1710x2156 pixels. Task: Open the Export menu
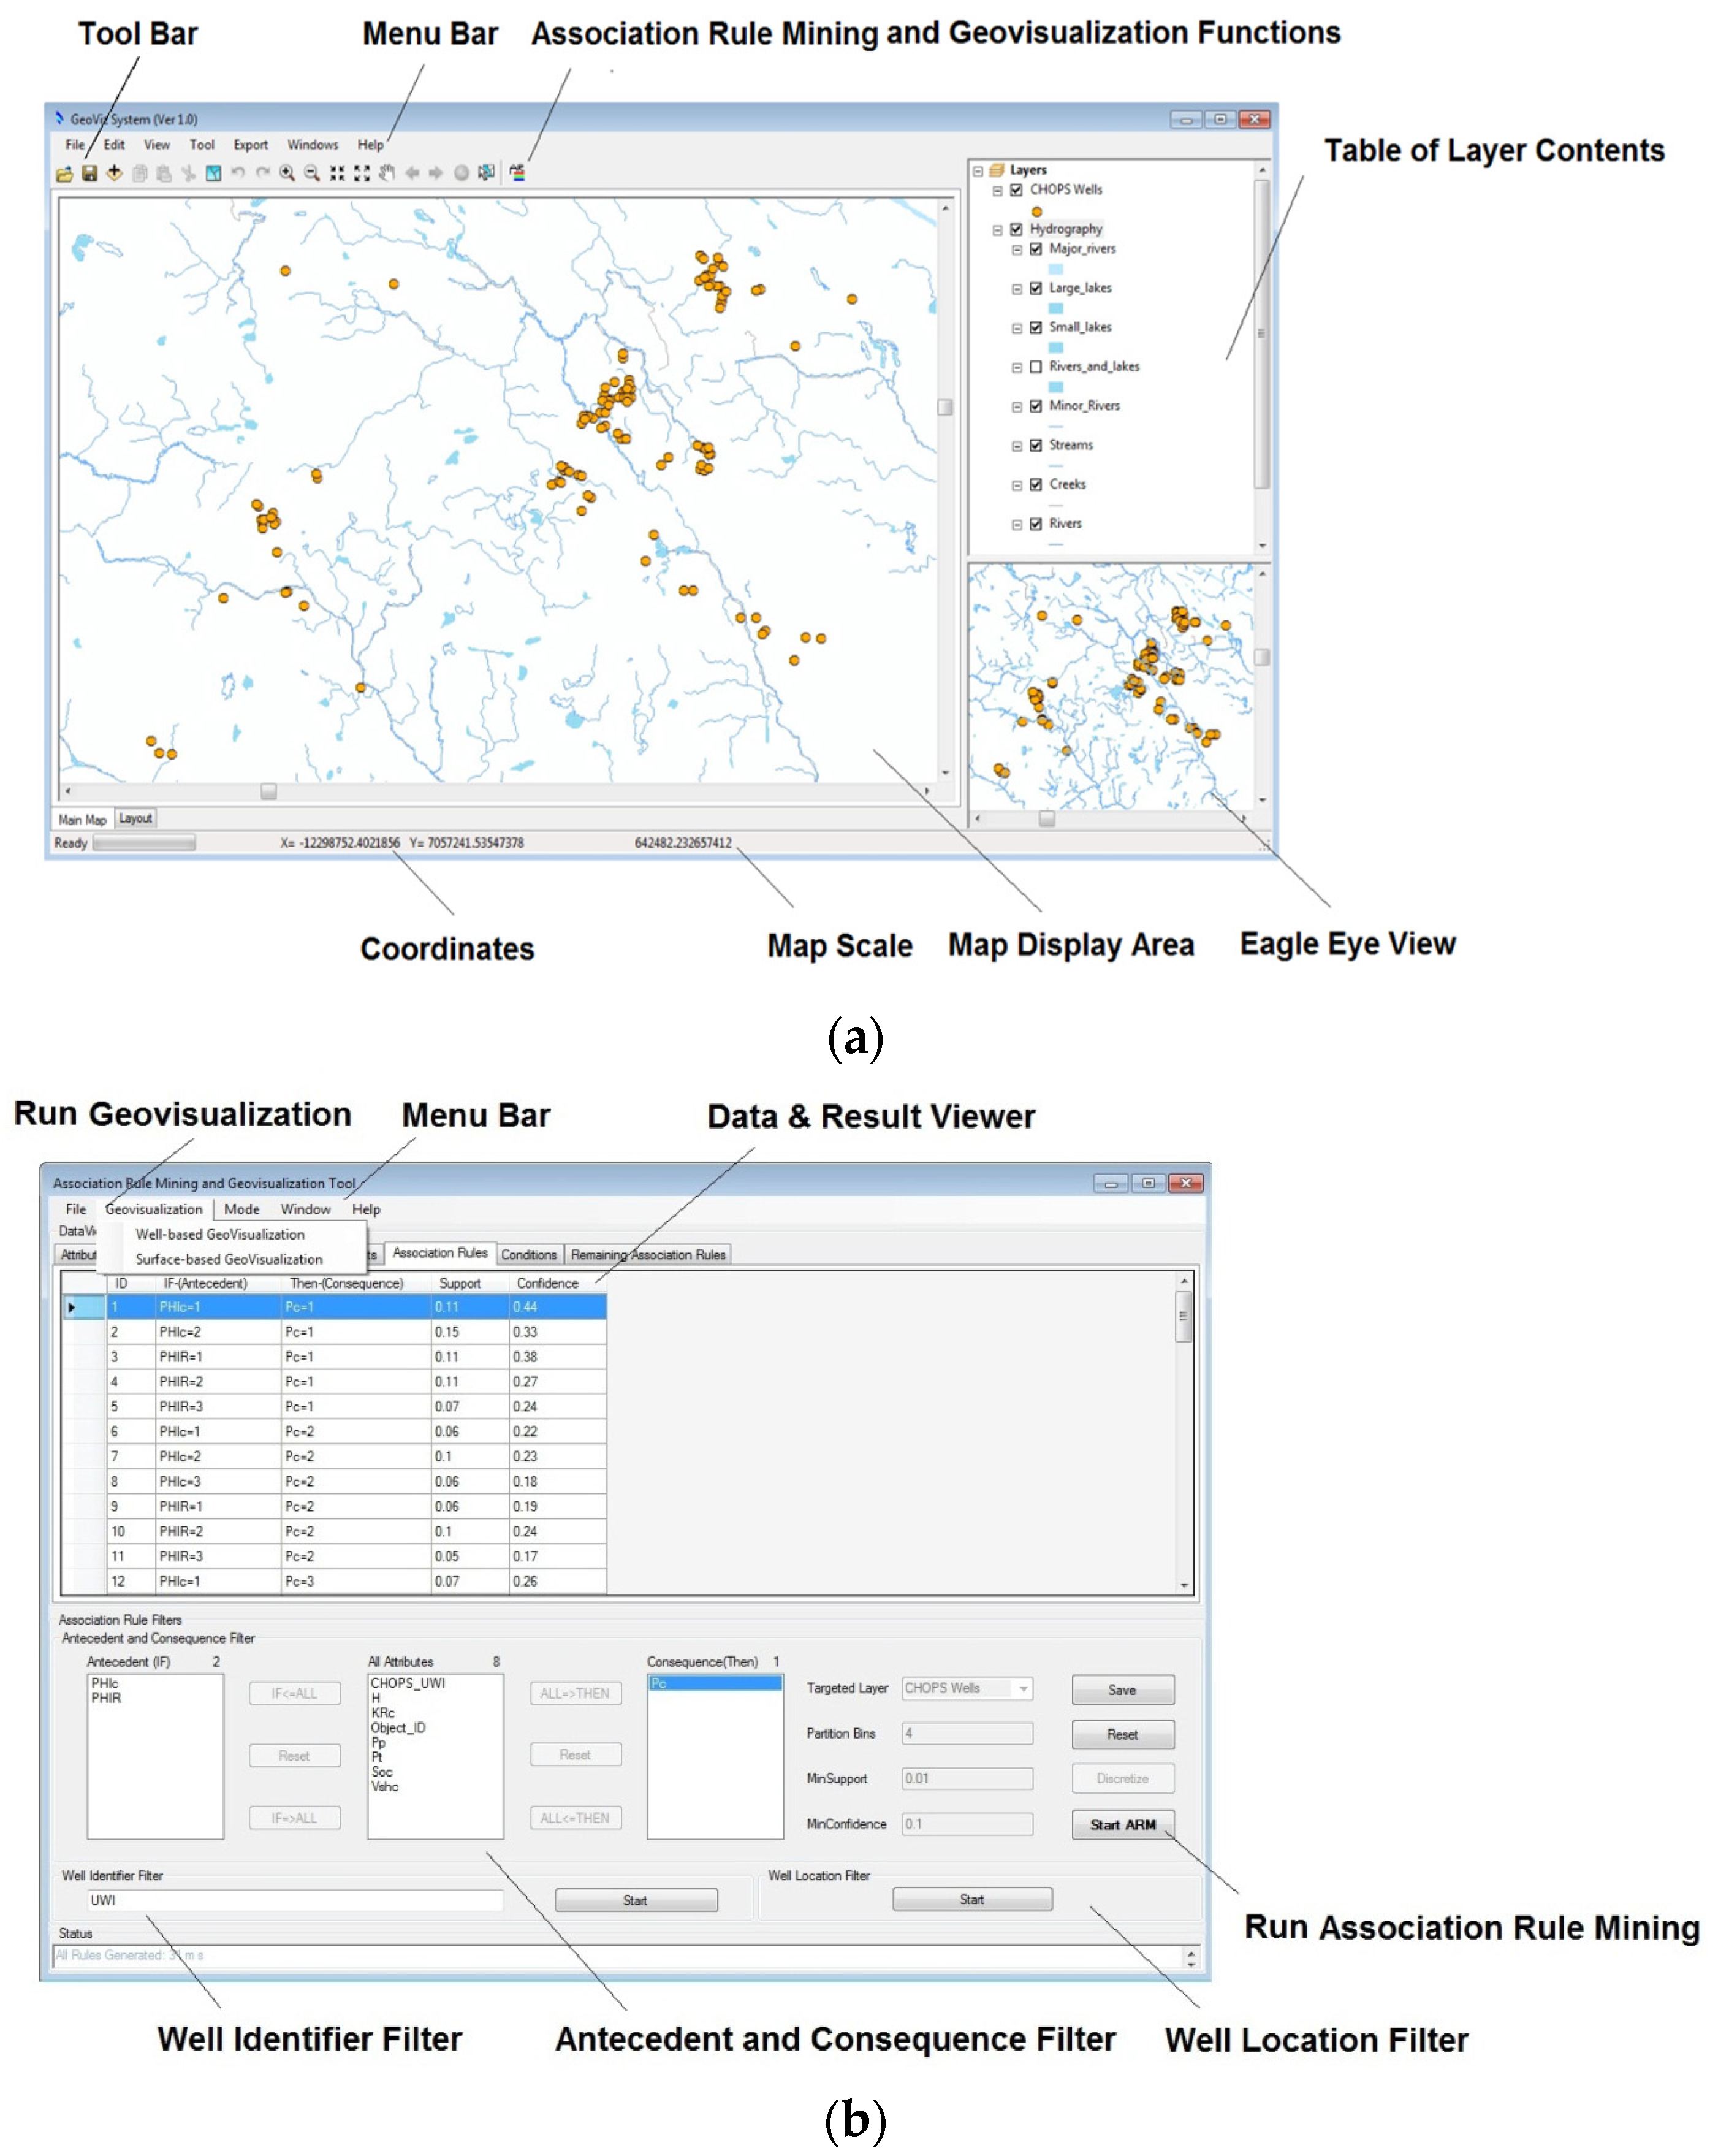[x=250, y=145]
